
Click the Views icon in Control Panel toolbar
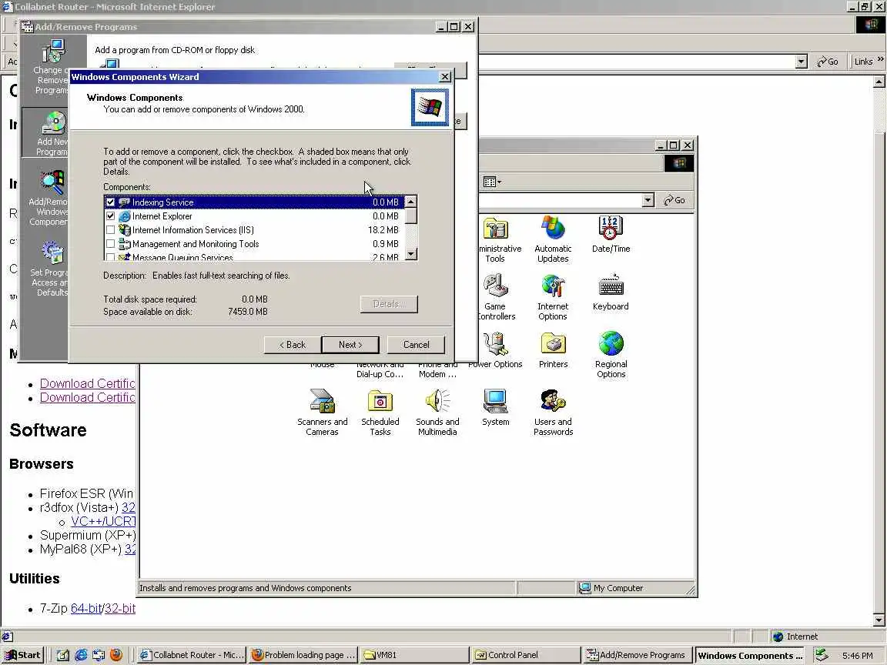[491, 182]
